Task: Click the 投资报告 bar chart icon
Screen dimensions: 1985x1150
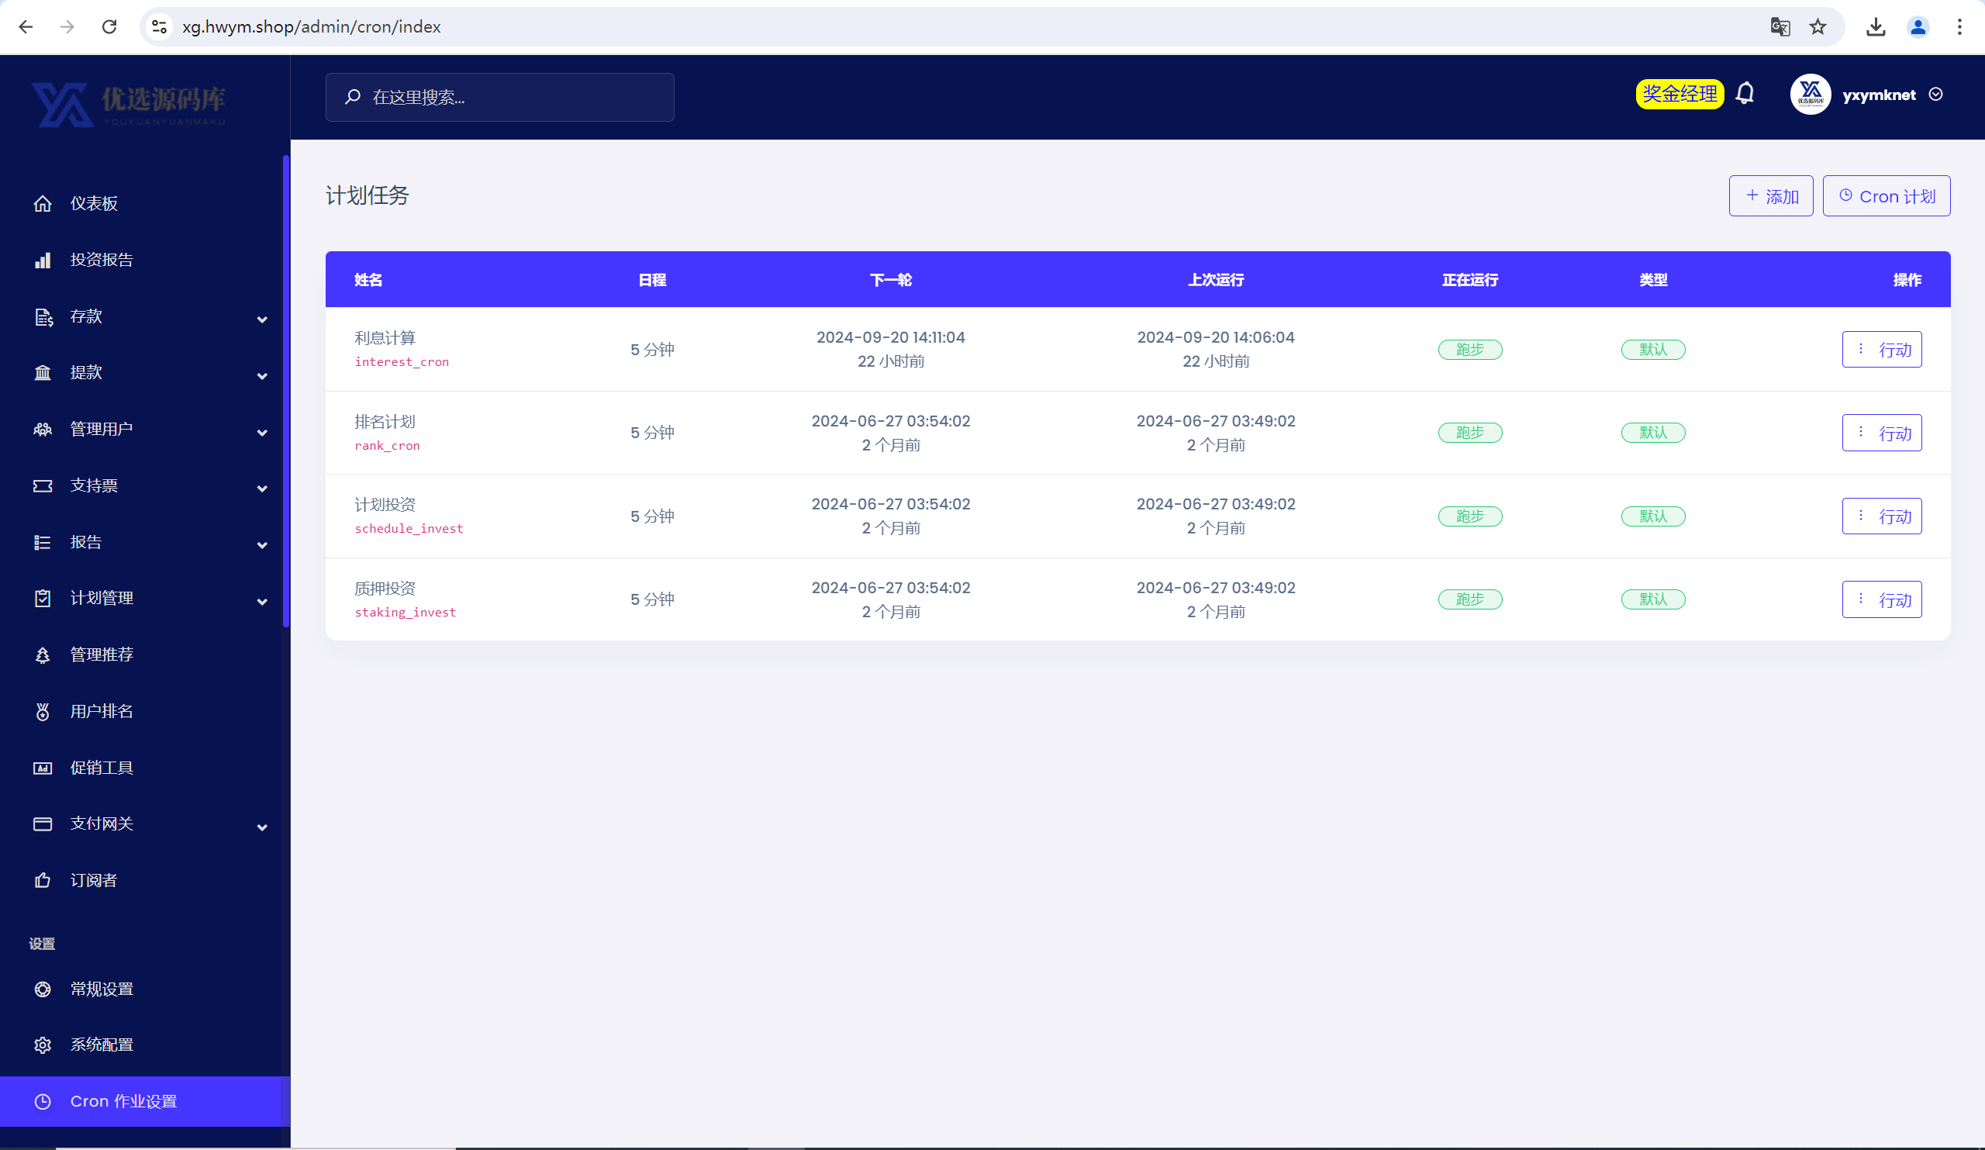Action: point(43,260)
